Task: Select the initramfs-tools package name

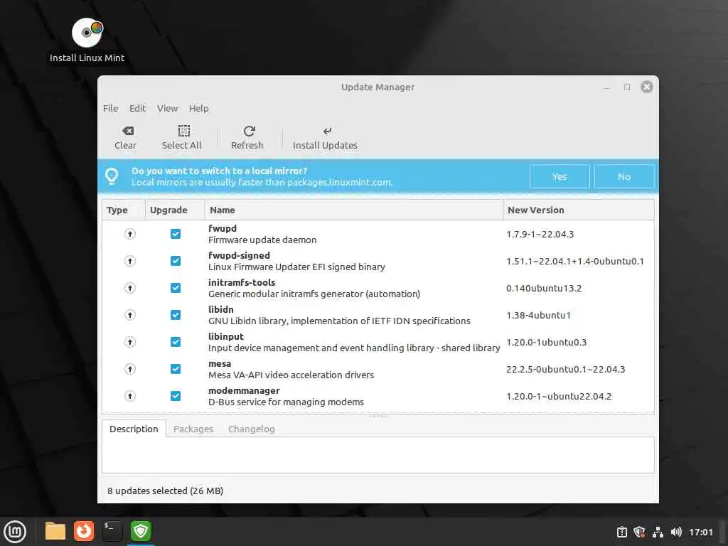Action: coord(242,282)
